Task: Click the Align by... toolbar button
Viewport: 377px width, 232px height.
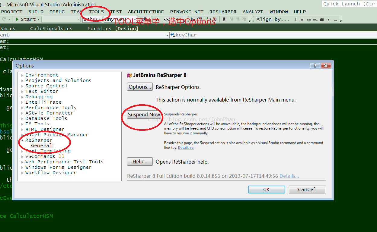Action: pyautogui.click(x=273, y=19)
